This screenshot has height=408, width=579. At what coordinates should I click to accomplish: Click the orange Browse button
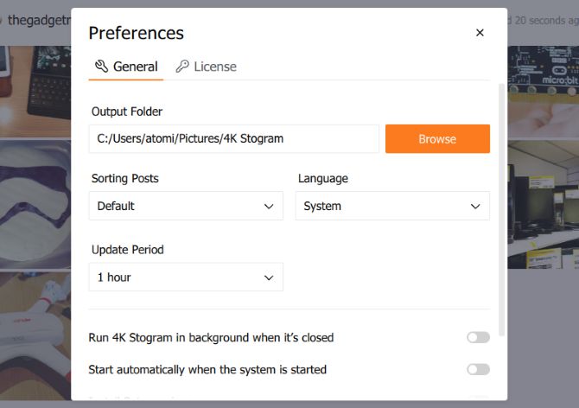(x=437, y=139)
